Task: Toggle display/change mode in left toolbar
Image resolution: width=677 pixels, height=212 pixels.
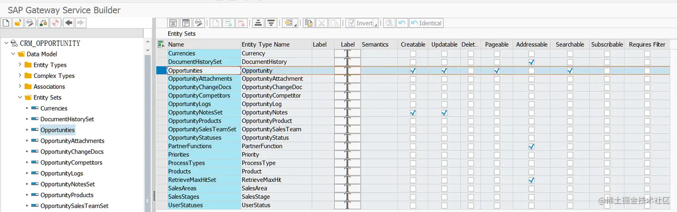Action: click(30, 23)
